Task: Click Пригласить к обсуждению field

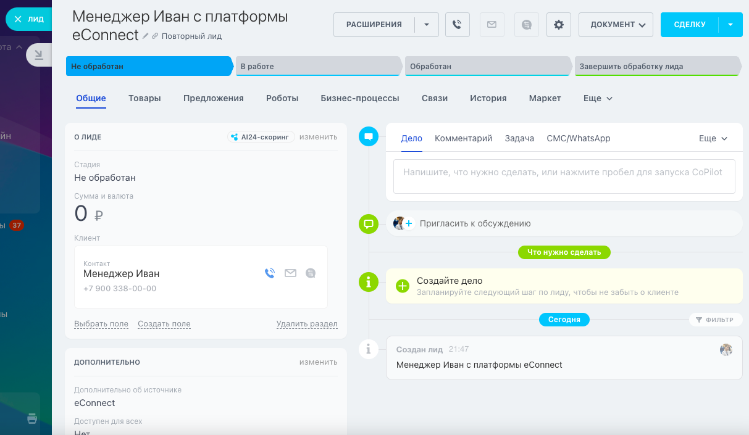Action: click(x=564, y=223)
